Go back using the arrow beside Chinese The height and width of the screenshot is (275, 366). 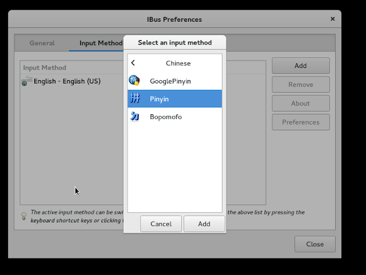tap(133, 63)
